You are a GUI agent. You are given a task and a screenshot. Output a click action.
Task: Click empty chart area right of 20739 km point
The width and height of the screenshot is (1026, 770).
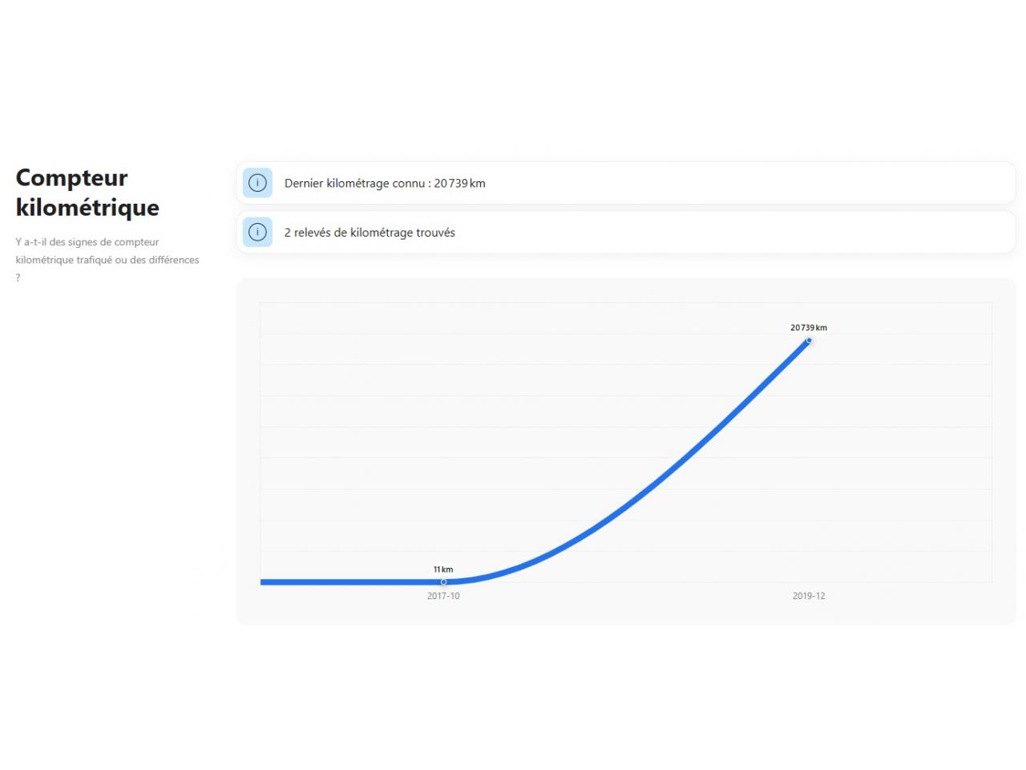(906, 401)
